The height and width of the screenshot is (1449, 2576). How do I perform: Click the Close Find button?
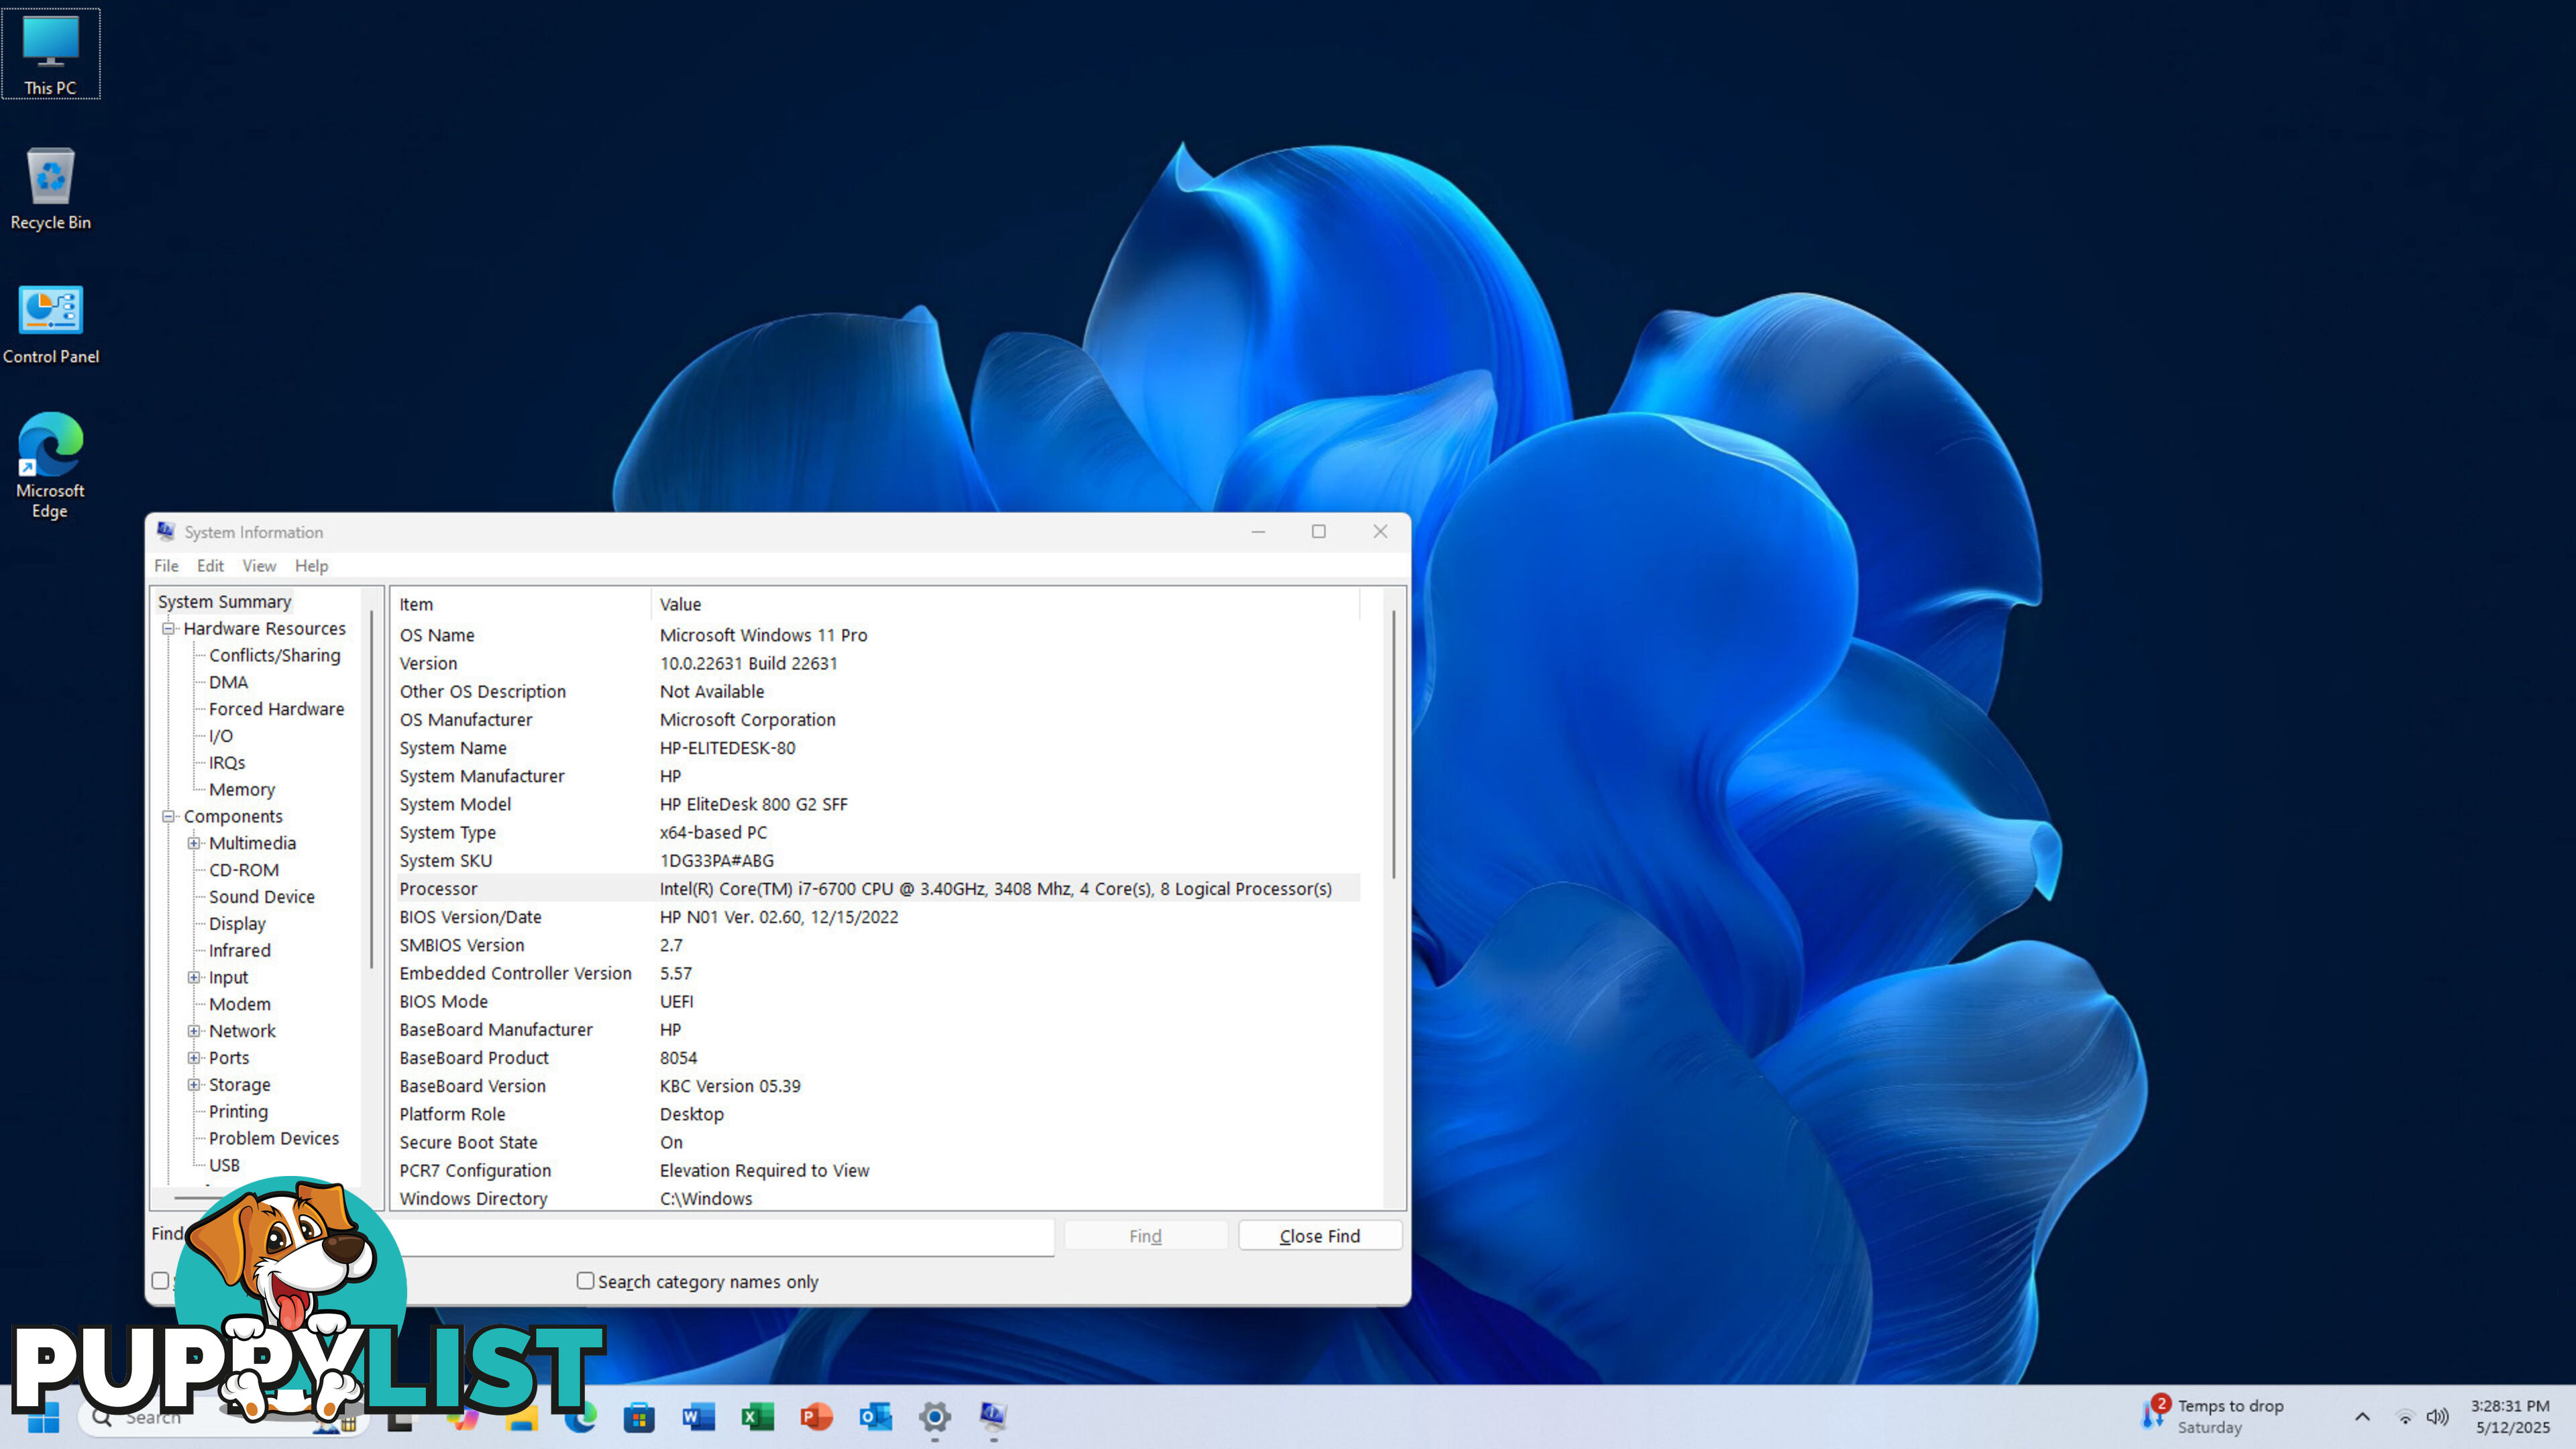(1320, 1236)
